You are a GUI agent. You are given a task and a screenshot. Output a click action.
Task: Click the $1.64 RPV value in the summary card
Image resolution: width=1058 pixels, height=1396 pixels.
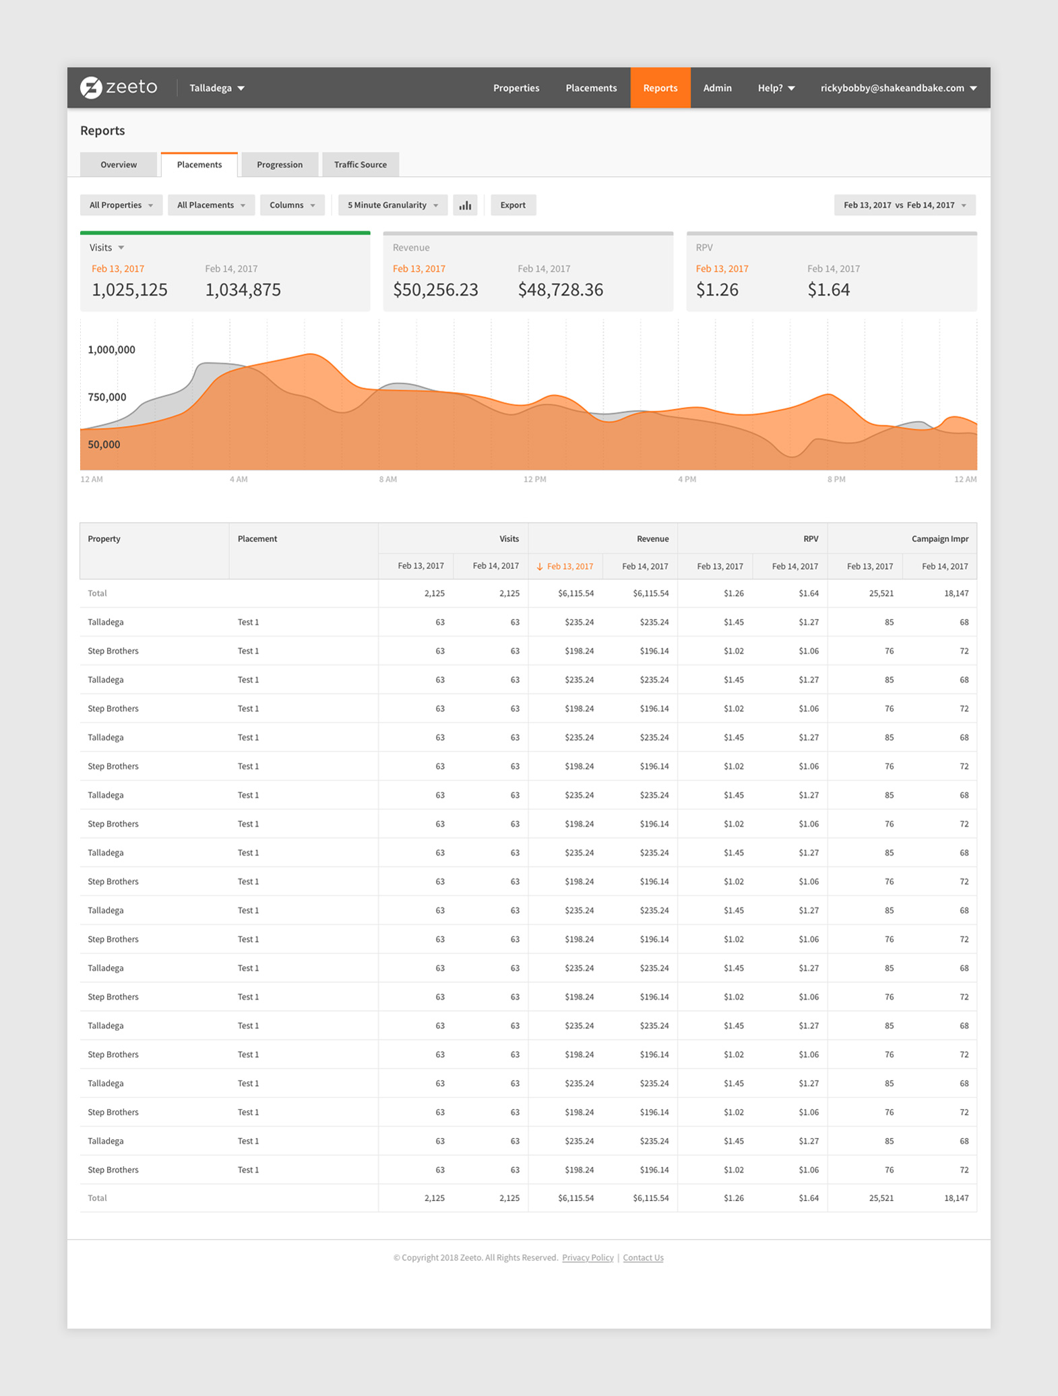click(828, 290)
